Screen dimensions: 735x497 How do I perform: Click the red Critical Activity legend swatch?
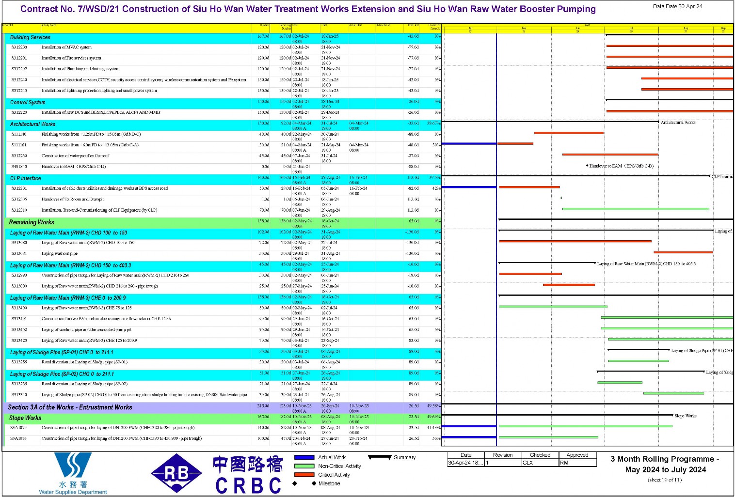[x=304, y=475]
